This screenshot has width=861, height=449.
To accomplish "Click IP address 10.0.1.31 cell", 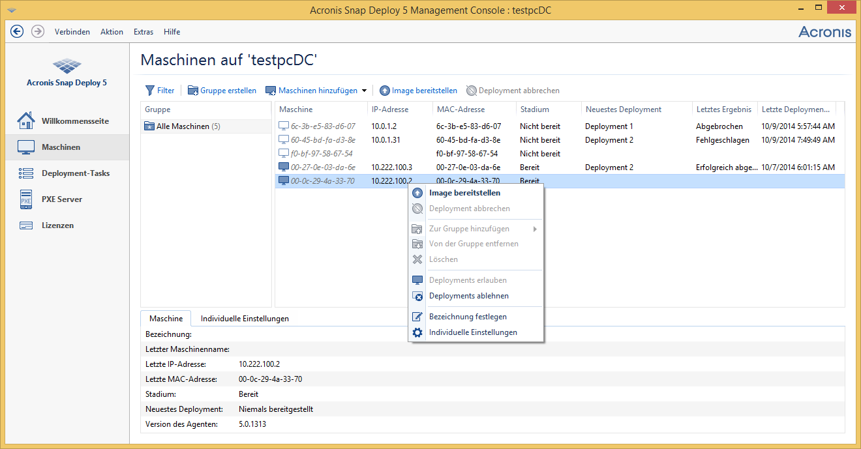I will coord(386,139).
